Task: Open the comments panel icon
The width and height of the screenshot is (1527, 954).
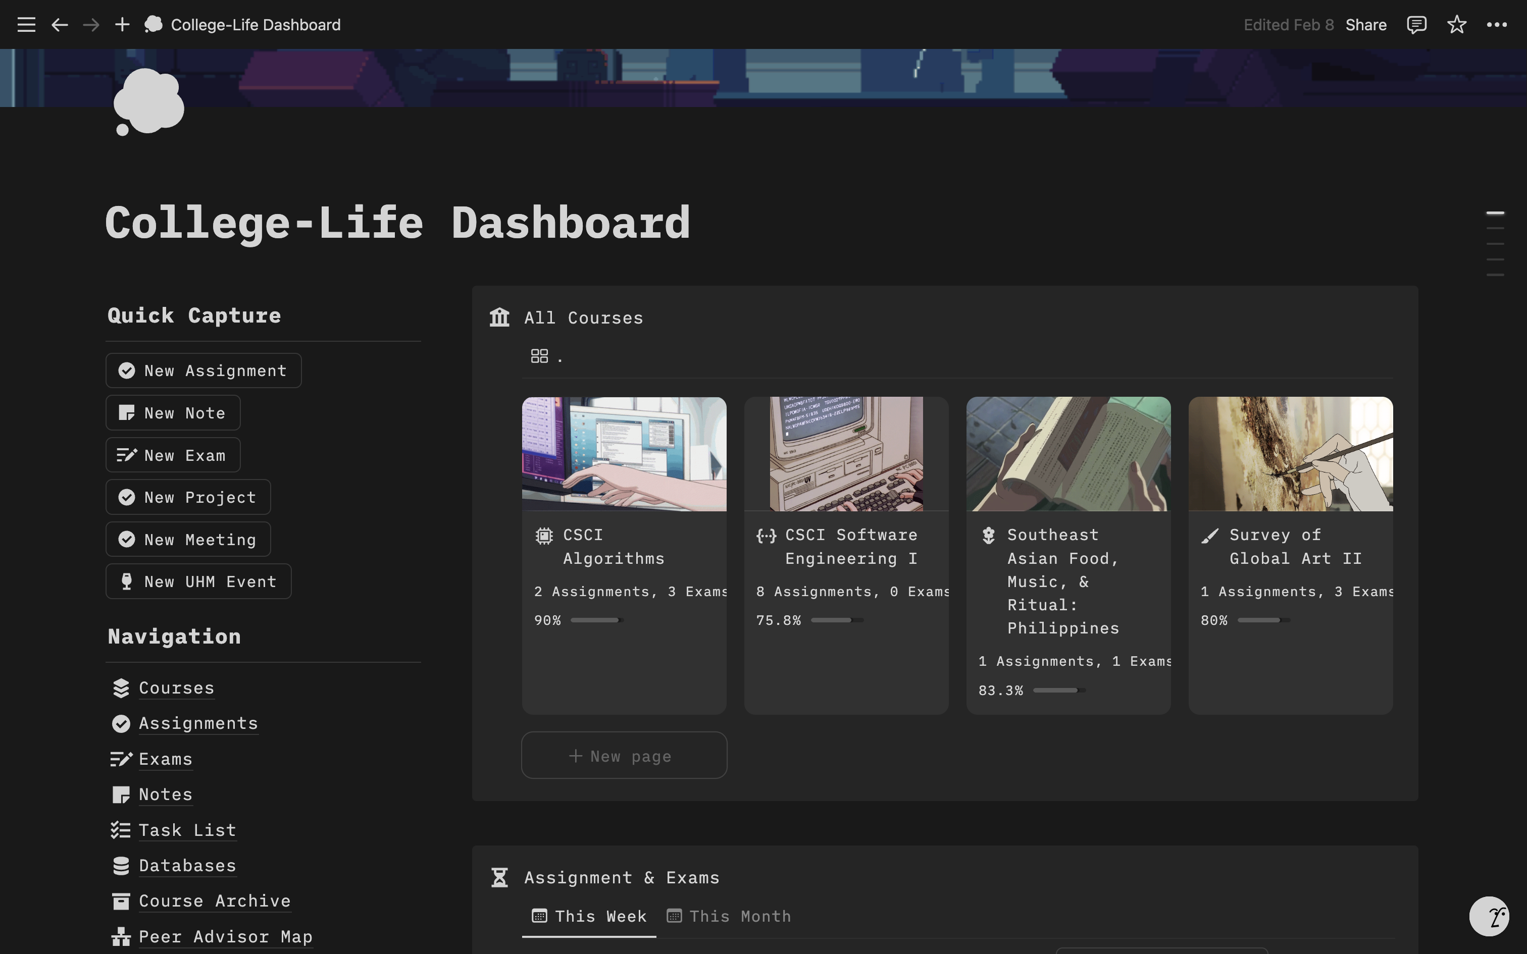Action: click(1416, 25)
